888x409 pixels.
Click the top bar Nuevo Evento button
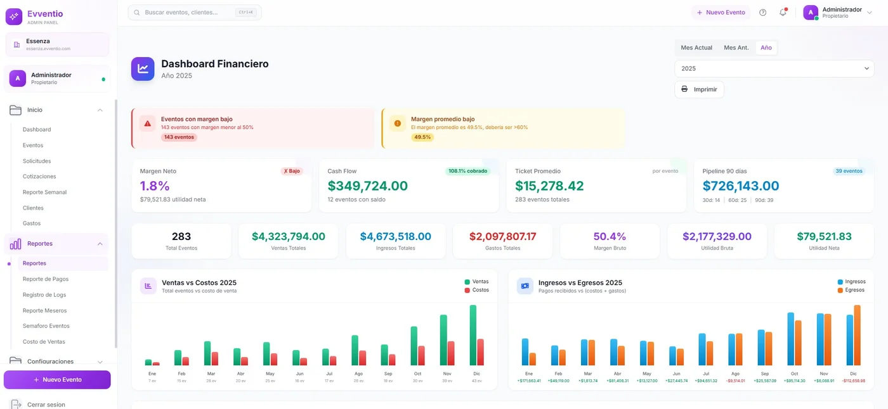[721, 13]
